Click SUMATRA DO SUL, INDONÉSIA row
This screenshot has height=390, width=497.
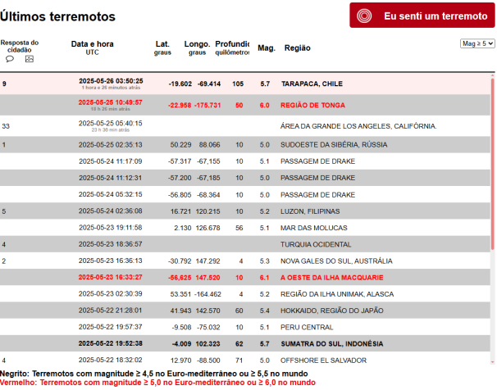pos(245,343)
